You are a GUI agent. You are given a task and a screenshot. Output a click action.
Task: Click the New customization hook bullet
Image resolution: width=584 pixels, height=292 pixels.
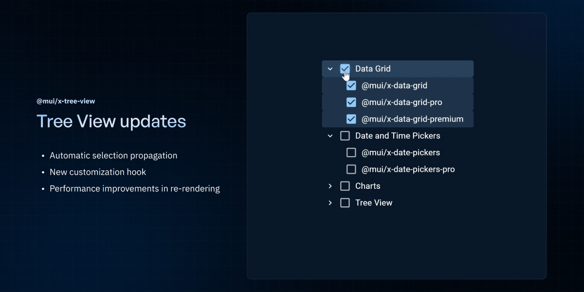click(98, 172)
